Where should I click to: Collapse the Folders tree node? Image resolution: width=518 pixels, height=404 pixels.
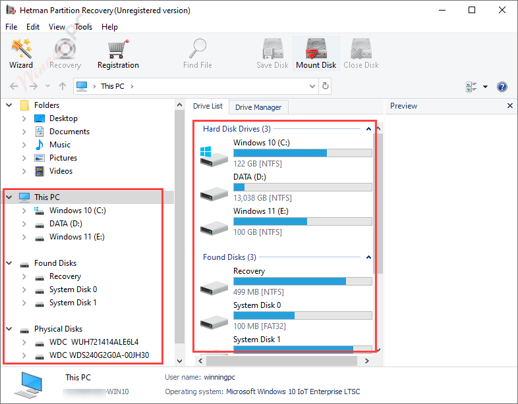coord(9,105)
